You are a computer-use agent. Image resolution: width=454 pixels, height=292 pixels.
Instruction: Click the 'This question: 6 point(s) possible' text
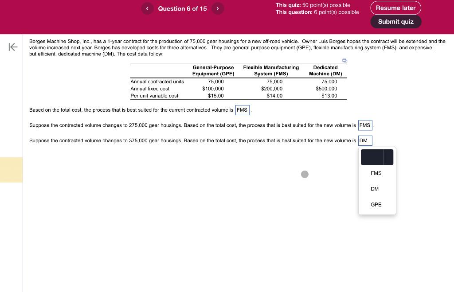pos(317,12)
